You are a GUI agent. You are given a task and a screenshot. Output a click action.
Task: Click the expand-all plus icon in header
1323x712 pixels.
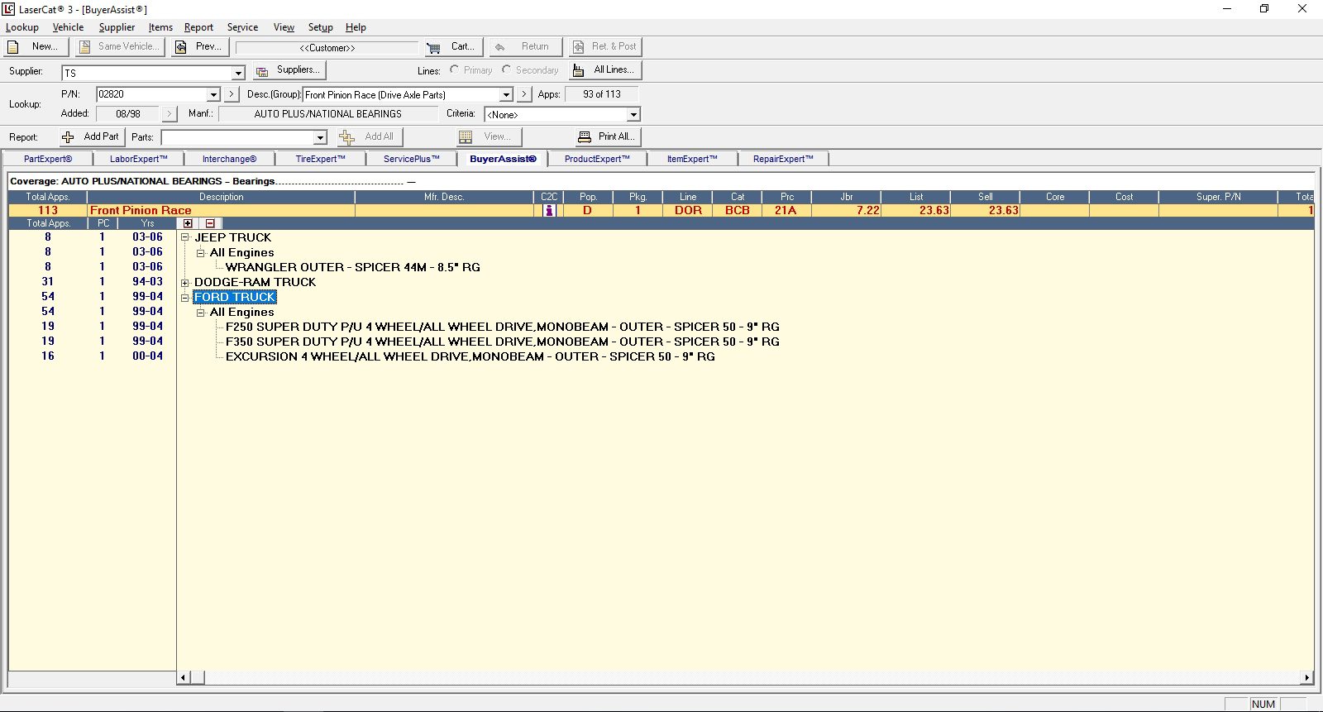(x=189, y=223)
